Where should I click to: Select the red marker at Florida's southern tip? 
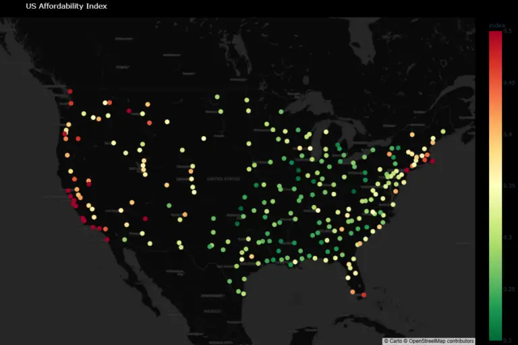click(364, 295)
